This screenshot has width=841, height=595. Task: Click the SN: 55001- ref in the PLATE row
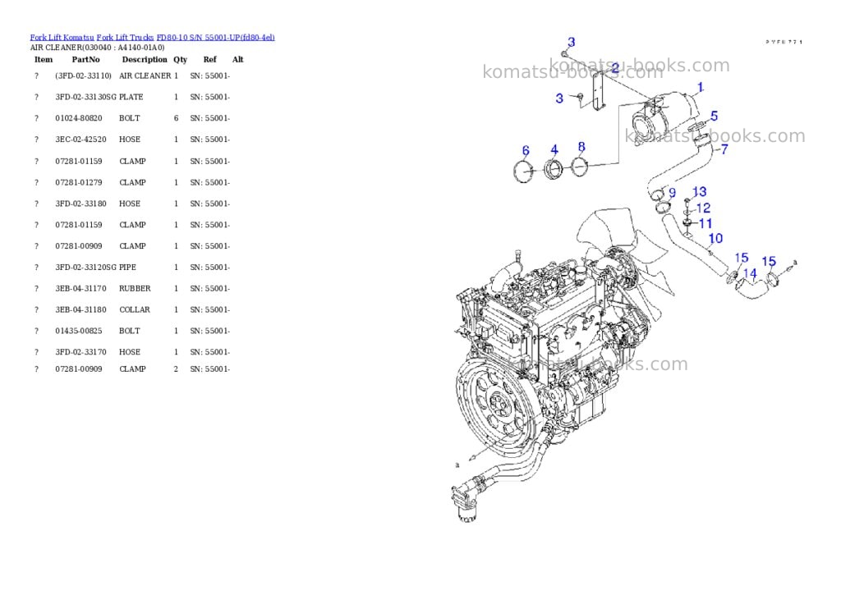point(209,97)
